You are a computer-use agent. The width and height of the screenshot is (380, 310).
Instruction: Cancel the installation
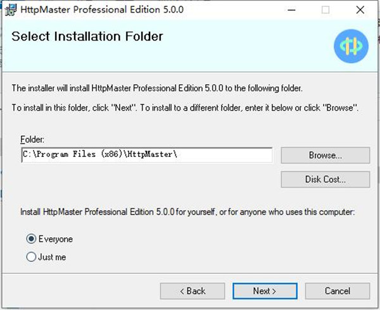(338, 291)
